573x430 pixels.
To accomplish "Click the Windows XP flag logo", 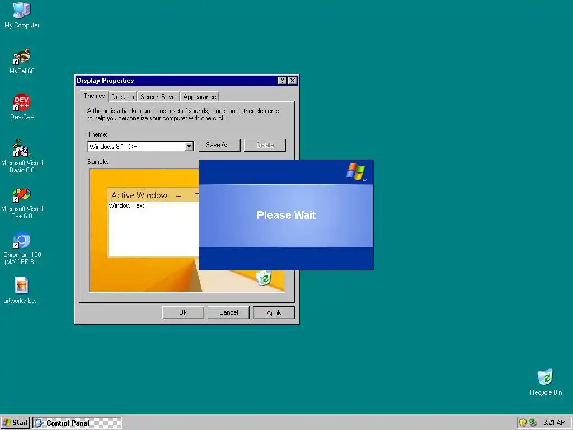I will pos(356,171).
